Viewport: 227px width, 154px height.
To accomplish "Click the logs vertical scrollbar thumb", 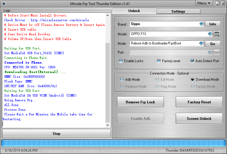I will 107,83.
